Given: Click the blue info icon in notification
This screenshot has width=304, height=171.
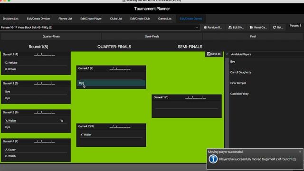Looking at the screenshot, I should [213, 159].
